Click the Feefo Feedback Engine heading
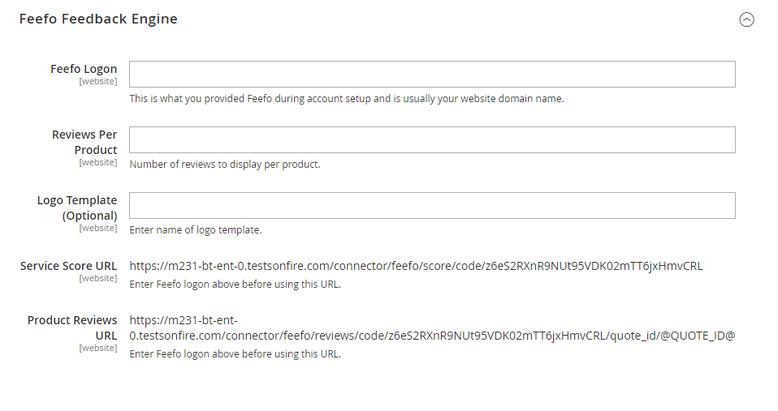 [98, 19]
